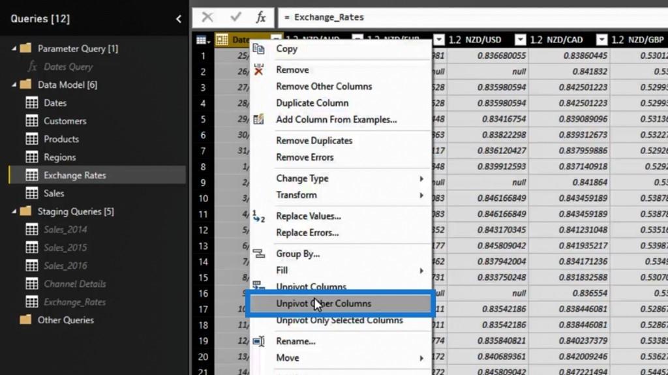Click the Sales_2014 table icon
Image resolution: width=668 pixels, height=375 pixels.
click(x=32, y=230)
